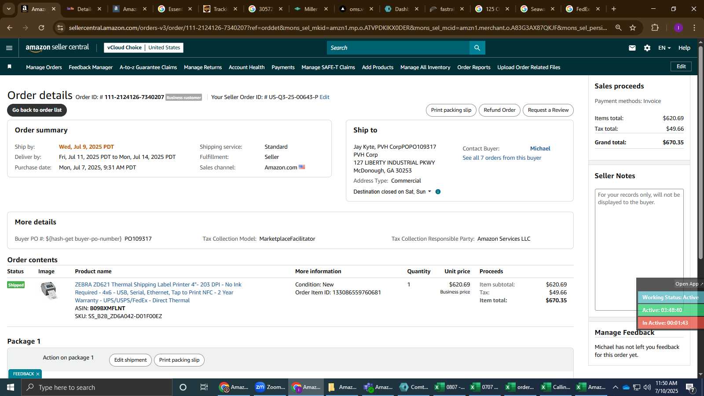Open the vCloud Choice United States account switcher
Viewport: 704px width, 396px height.
[143, 48]
